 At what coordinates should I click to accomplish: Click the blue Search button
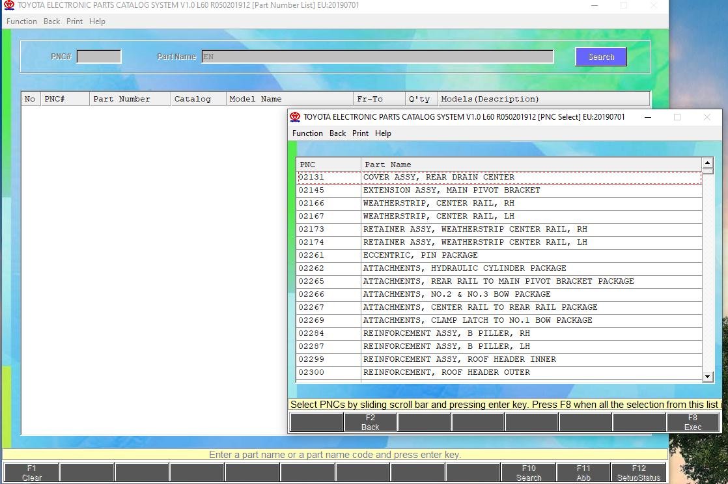click(x=601, y=57)
